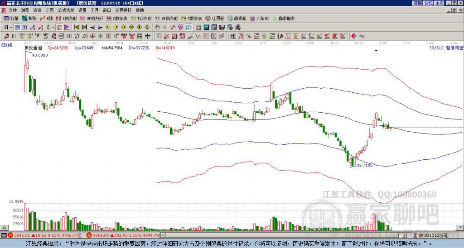The height and width of the screenshot is (248, 464).
Task: Click the percent sign tool
Action: tap(249, 36)
